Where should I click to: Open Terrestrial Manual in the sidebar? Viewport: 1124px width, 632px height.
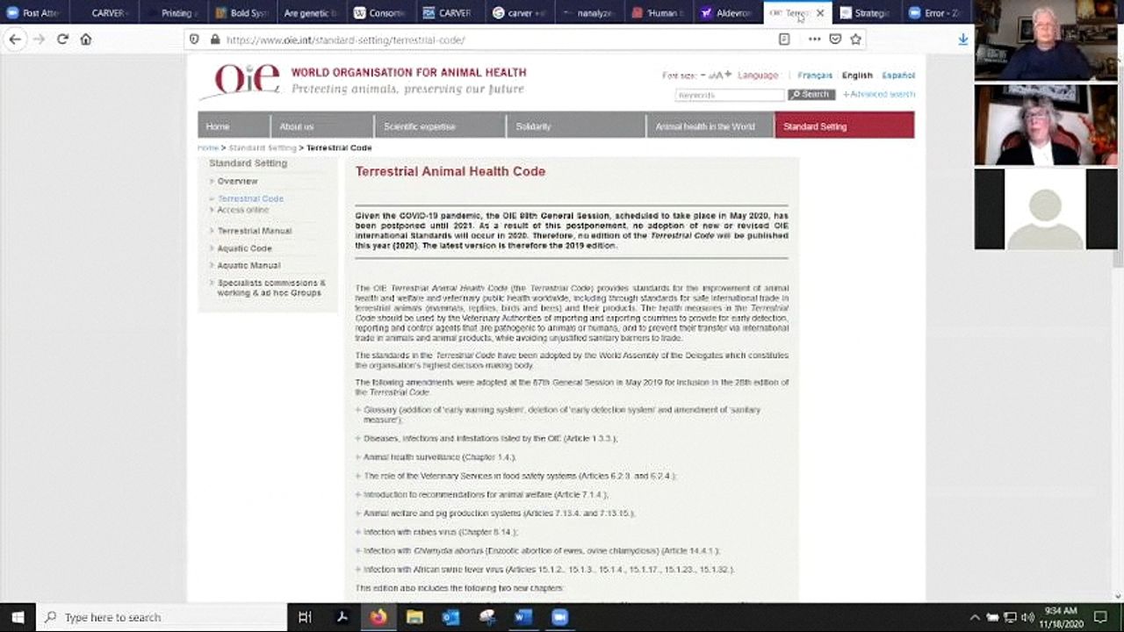coord(254,231)
